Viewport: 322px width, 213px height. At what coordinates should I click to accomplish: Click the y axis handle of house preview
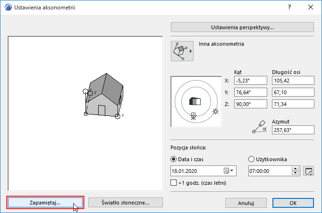coord(90,93)
